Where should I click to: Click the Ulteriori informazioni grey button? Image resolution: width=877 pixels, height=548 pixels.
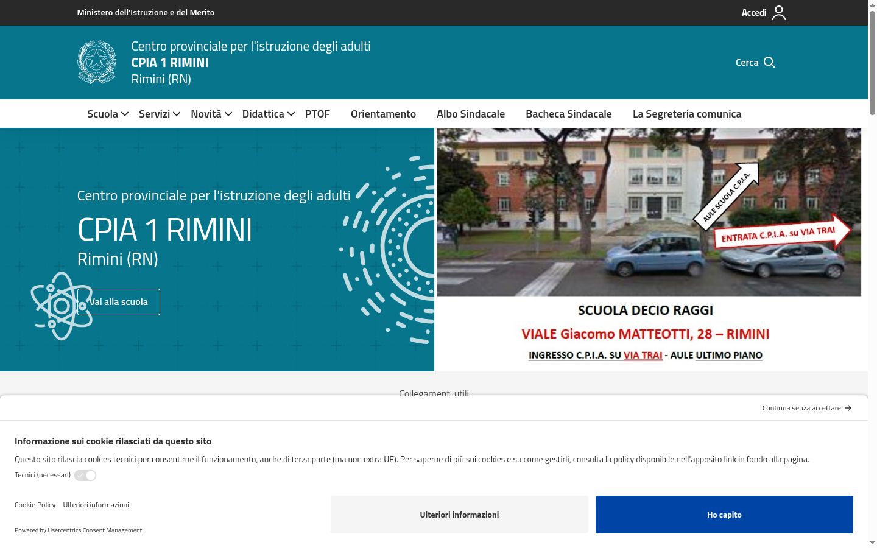click(459, 515)
